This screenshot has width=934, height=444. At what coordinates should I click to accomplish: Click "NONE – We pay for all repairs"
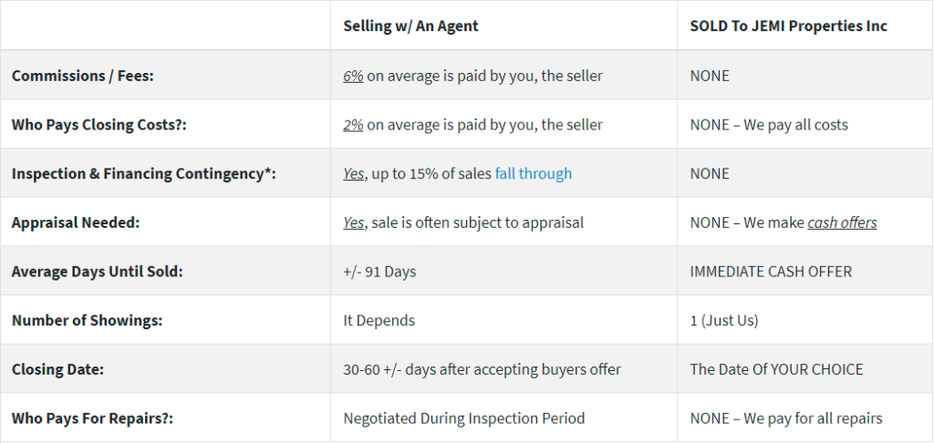(786, 418)
